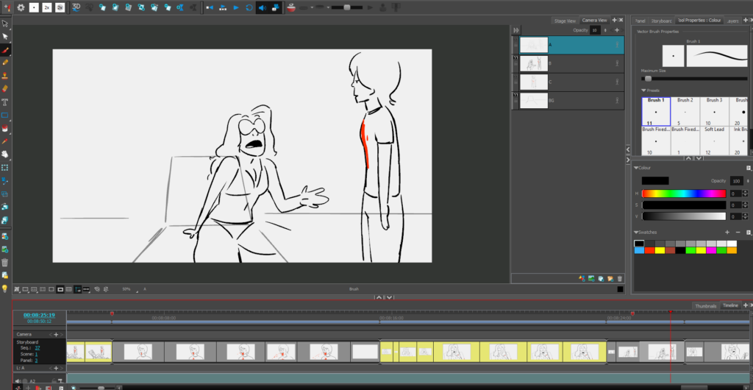Click the Seq. 37 link
The width and height of the screenshot is (753, 390).
(37, 347)
